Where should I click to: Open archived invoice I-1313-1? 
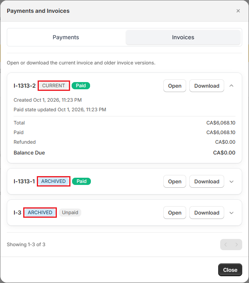click(175, 181)
